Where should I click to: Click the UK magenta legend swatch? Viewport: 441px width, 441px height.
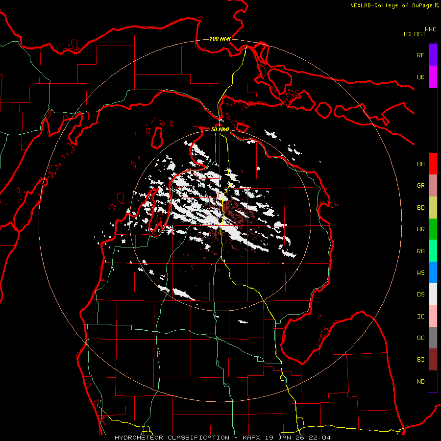[433, 77]
